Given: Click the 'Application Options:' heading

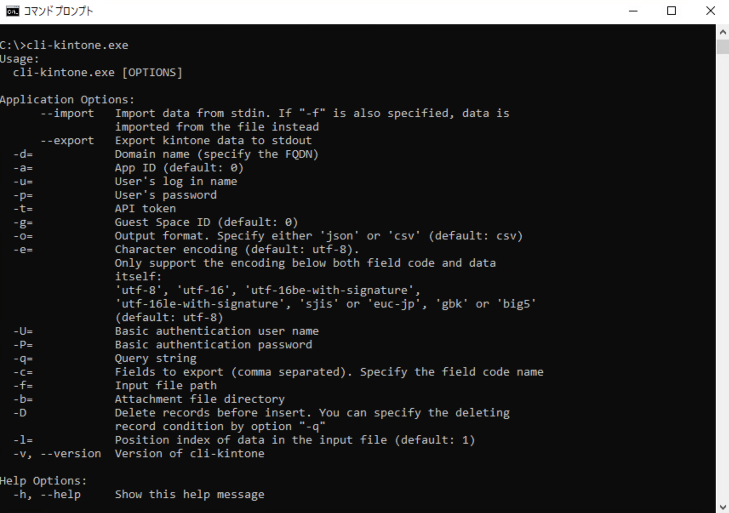Looking at the screenshot, I should tap(67, 100).
